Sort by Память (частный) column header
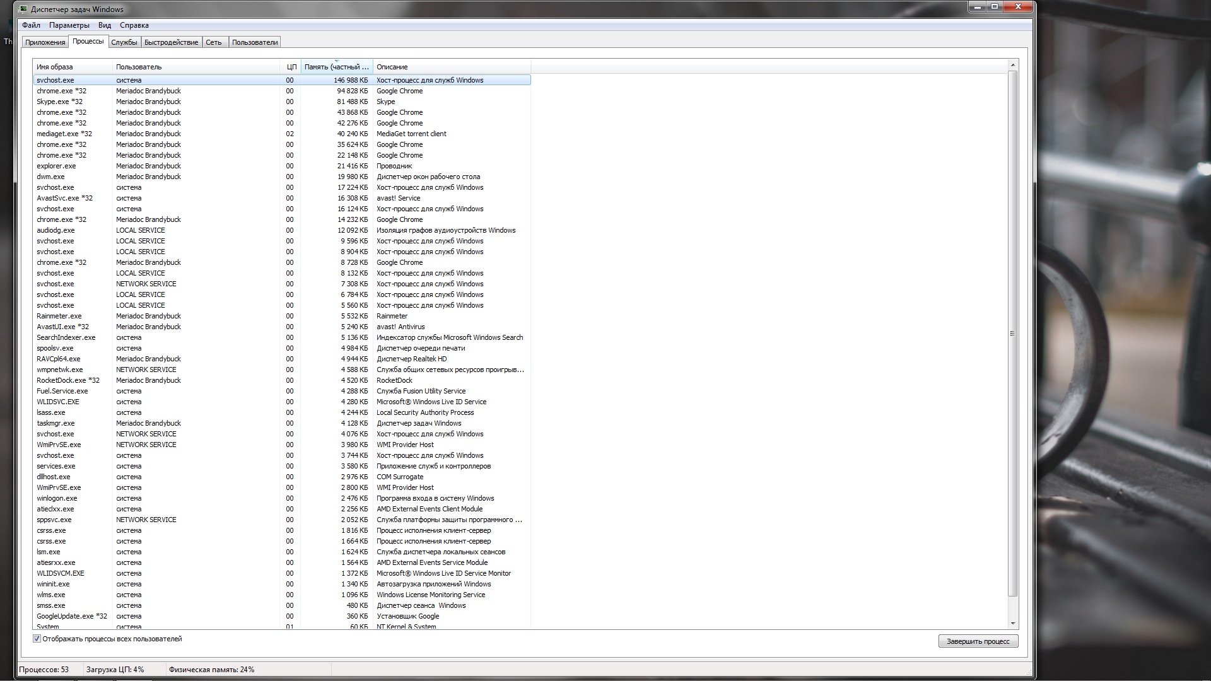This screenshot has width=1211, height=681. (x=336, y=67)
